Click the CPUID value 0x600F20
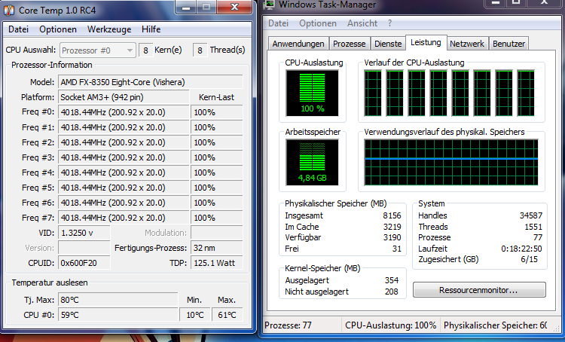565x342 pixels. click(84, 263)
